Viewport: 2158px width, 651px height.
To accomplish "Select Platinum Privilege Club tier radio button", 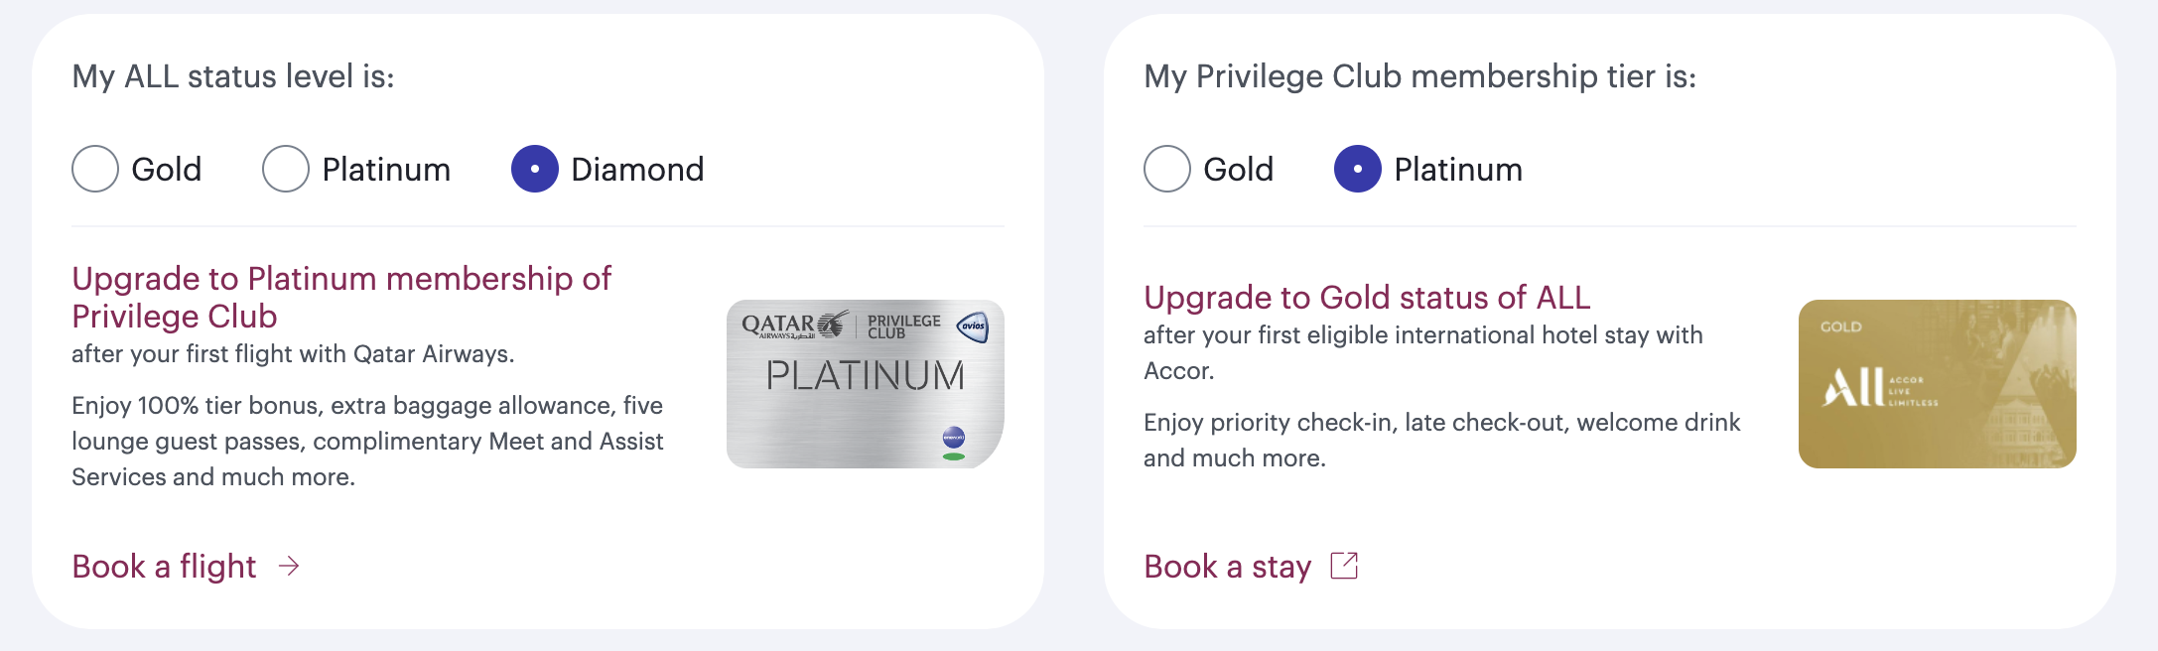I will click(1358, 170).
